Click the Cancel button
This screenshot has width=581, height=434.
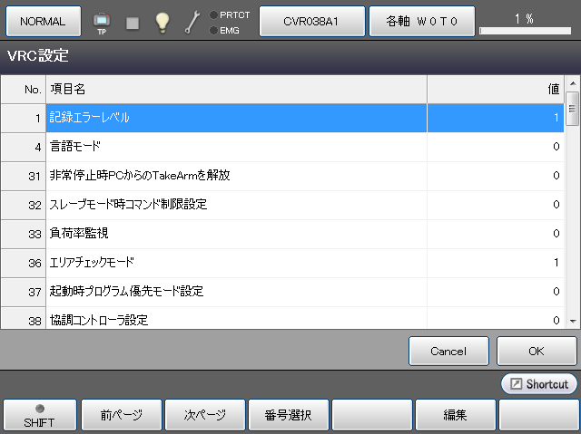(x=448, y=351)
